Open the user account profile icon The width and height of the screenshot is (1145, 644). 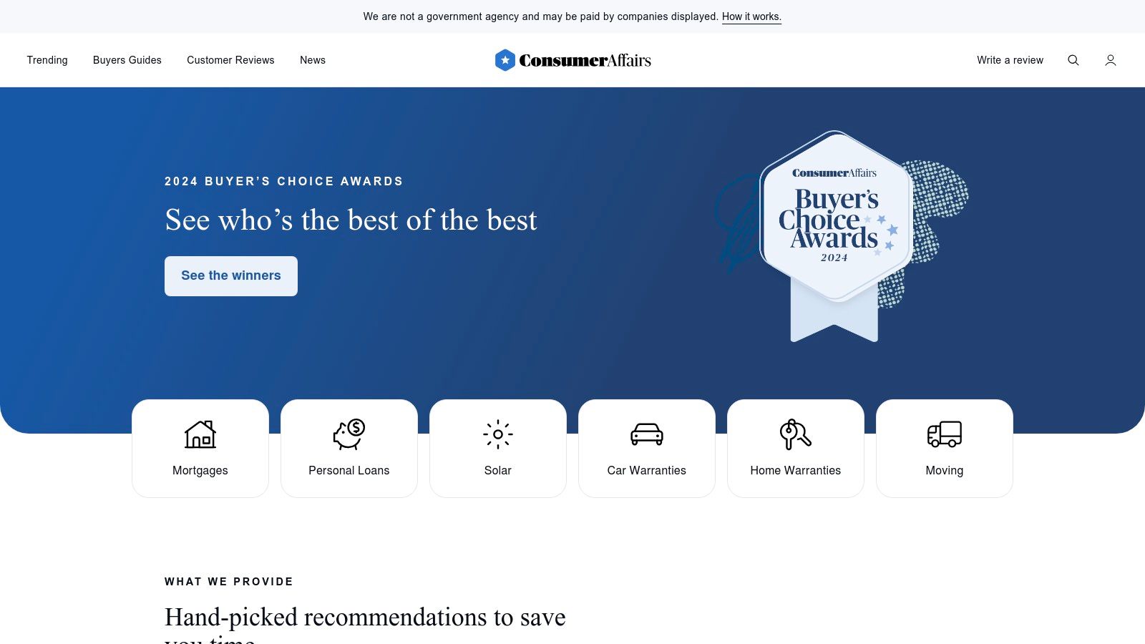coord(1111,60)
